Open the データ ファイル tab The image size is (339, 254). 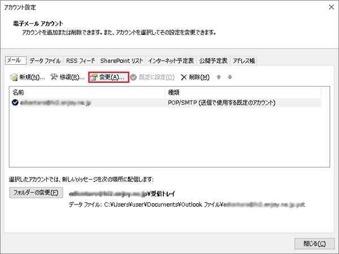pyautogui.click(x=45, y=61)
